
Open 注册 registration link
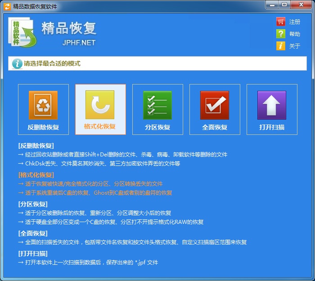[295, 22]
